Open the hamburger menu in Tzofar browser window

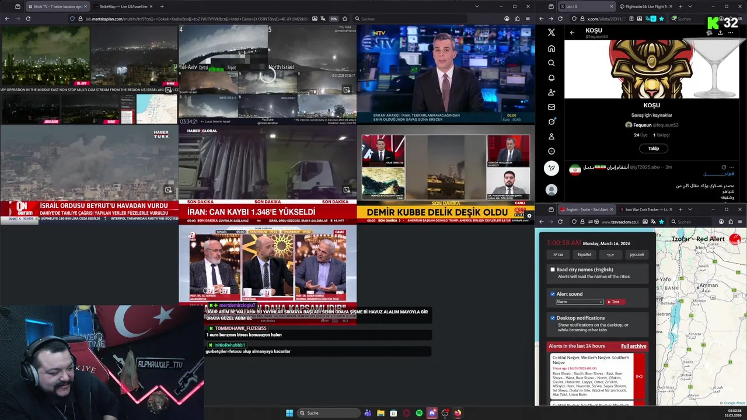coord(741,222)
